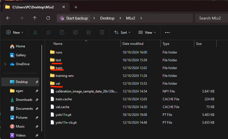This screenshot has height=139, width=228.
Task: Click the Back navigation arrow
Action: [8, 18]
